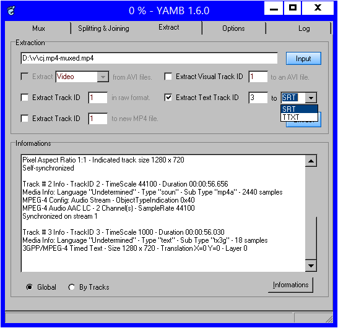Minimize the YAMB window

click(274, 9)
